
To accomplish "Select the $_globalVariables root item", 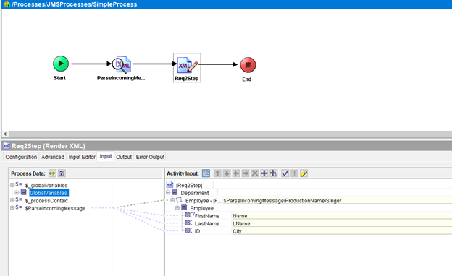I will click(46, 186).
